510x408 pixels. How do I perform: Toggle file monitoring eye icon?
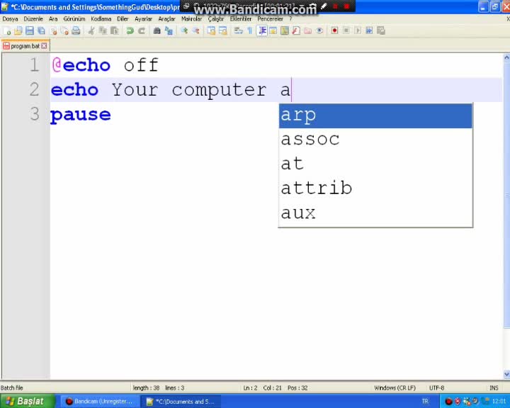(319, 31)
